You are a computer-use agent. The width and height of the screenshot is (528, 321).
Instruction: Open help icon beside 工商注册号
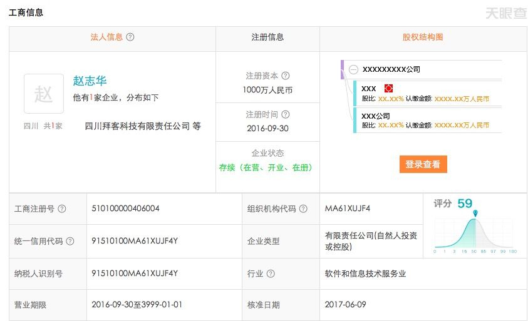(x=61, y=209)
